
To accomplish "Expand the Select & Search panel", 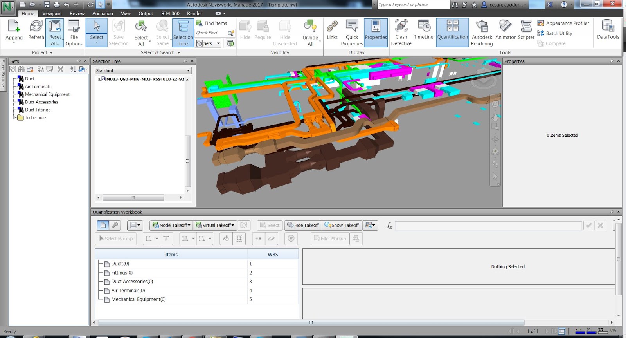I will [x=160, y=52].
